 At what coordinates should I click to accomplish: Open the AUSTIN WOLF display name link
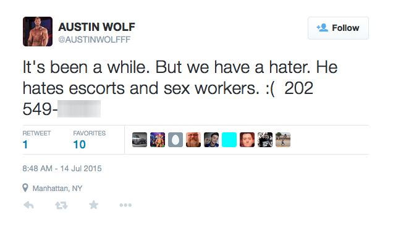click(x=97, y=27)
